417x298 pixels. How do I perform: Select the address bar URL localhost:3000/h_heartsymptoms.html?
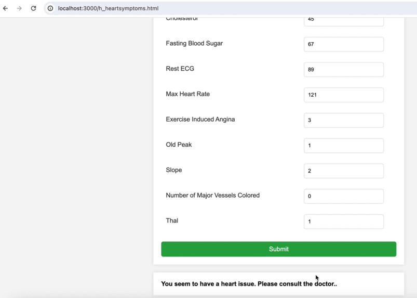click(x=108, y=8)
